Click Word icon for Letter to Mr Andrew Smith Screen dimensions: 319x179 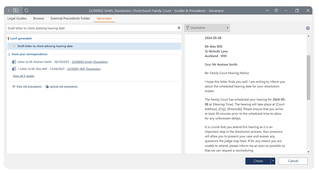point(14,62)
